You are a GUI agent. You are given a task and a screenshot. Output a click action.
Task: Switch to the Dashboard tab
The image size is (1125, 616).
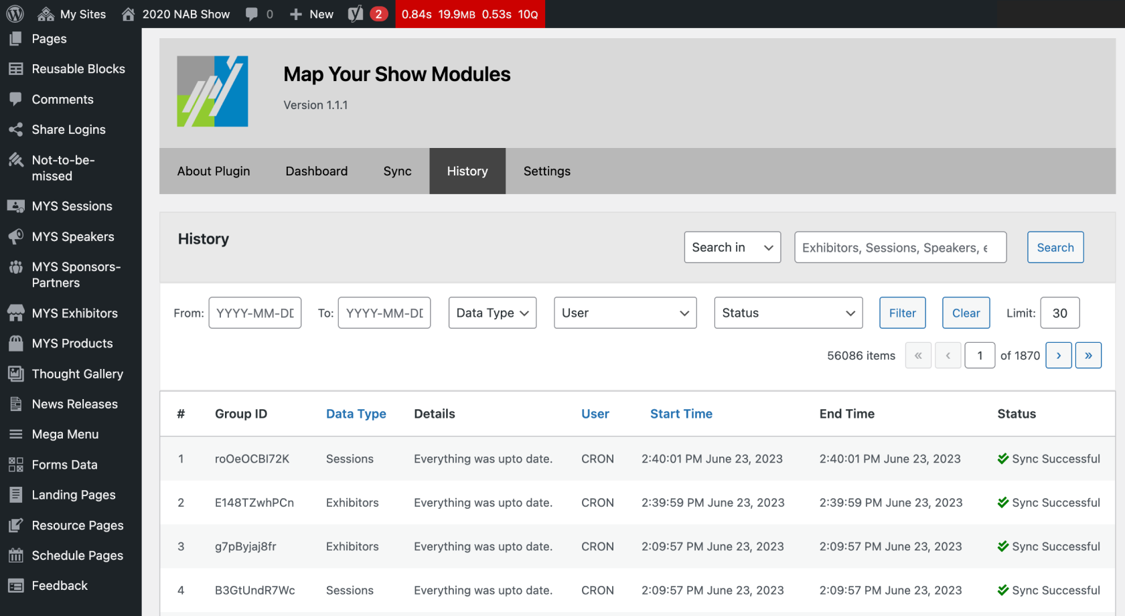tap(316, 171)
